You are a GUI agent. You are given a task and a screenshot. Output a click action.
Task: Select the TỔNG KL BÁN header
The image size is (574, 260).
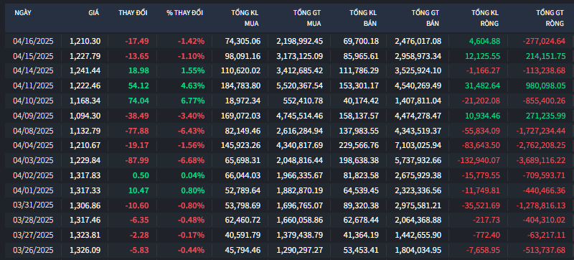pyautogui.click(x=363, y=18)
